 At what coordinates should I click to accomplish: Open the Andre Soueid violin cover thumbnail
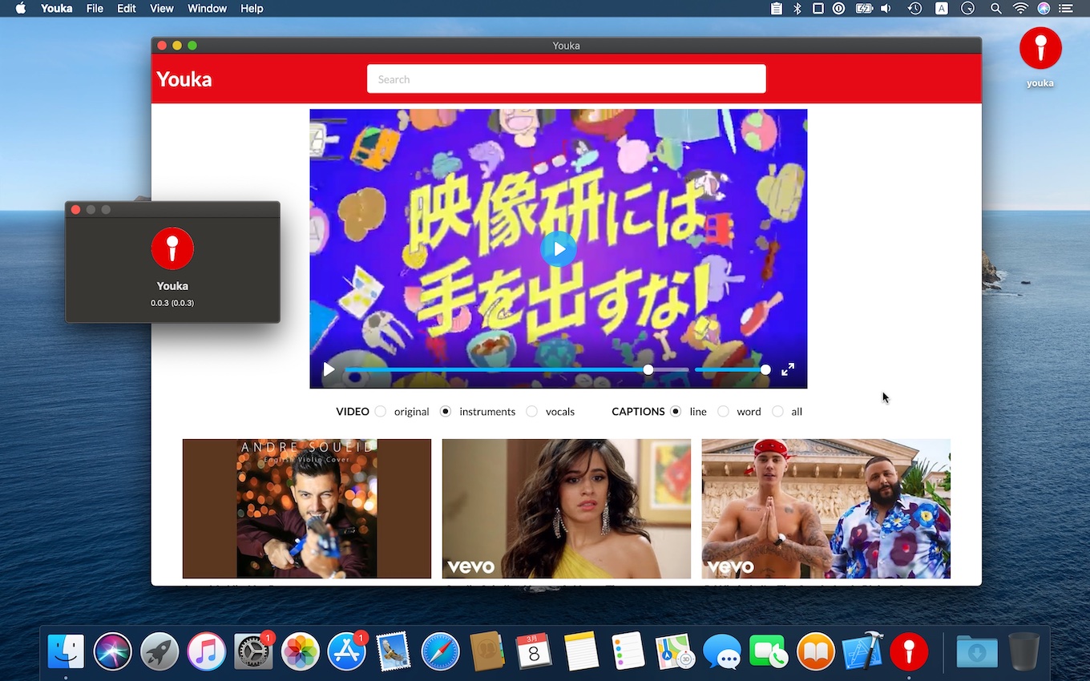coord(307,509)
